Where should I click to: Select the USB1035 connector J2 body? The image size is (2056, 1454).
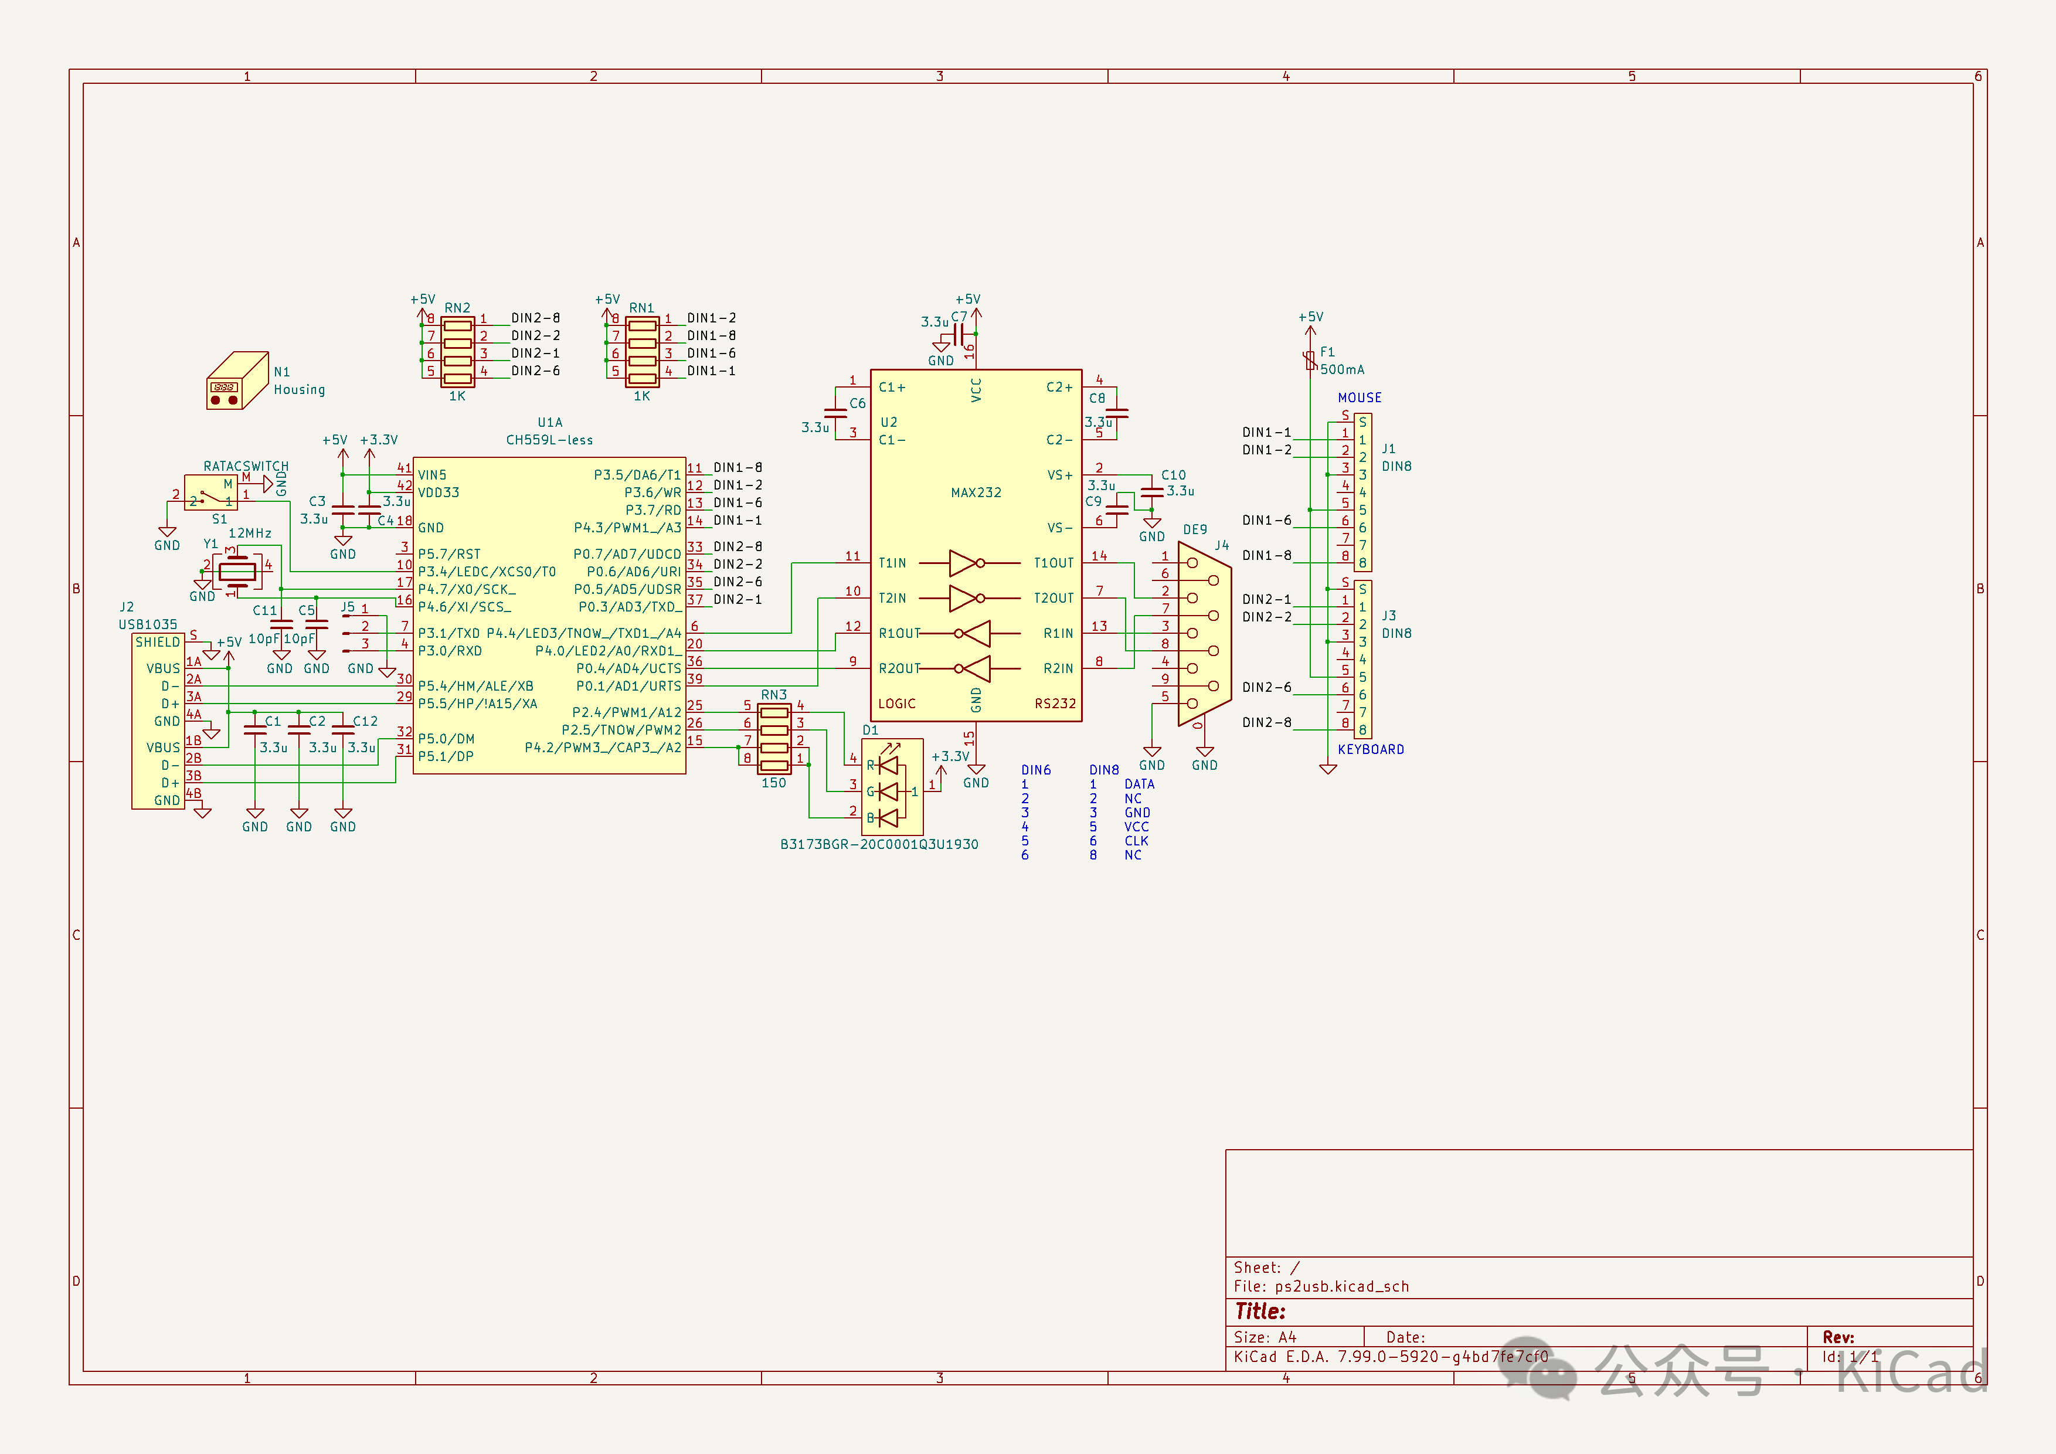tap(158, 722)
